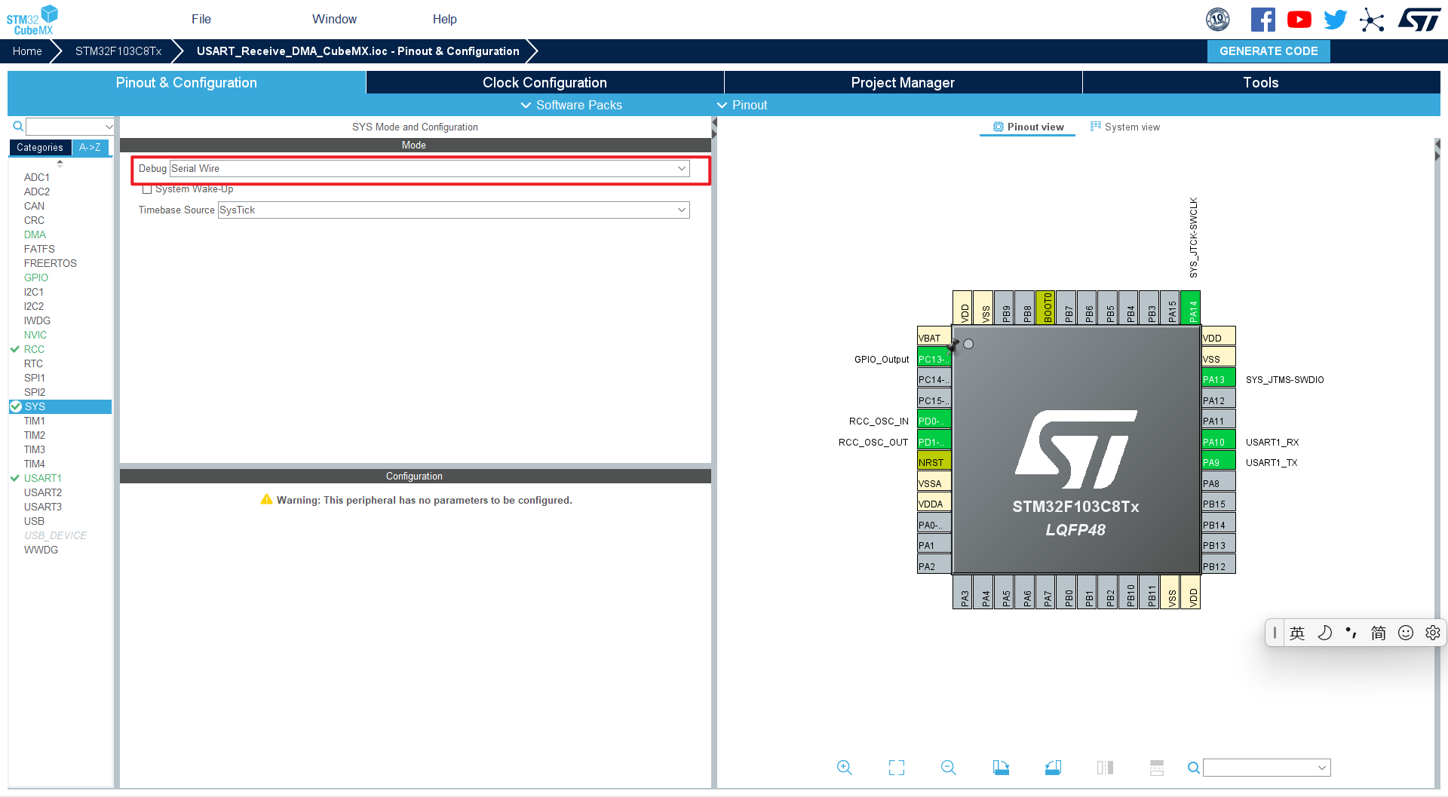Screen dimensions: 1448x797
Task: Open the ST 10 years anniversary badge
Action: (x=1218, y=20)
